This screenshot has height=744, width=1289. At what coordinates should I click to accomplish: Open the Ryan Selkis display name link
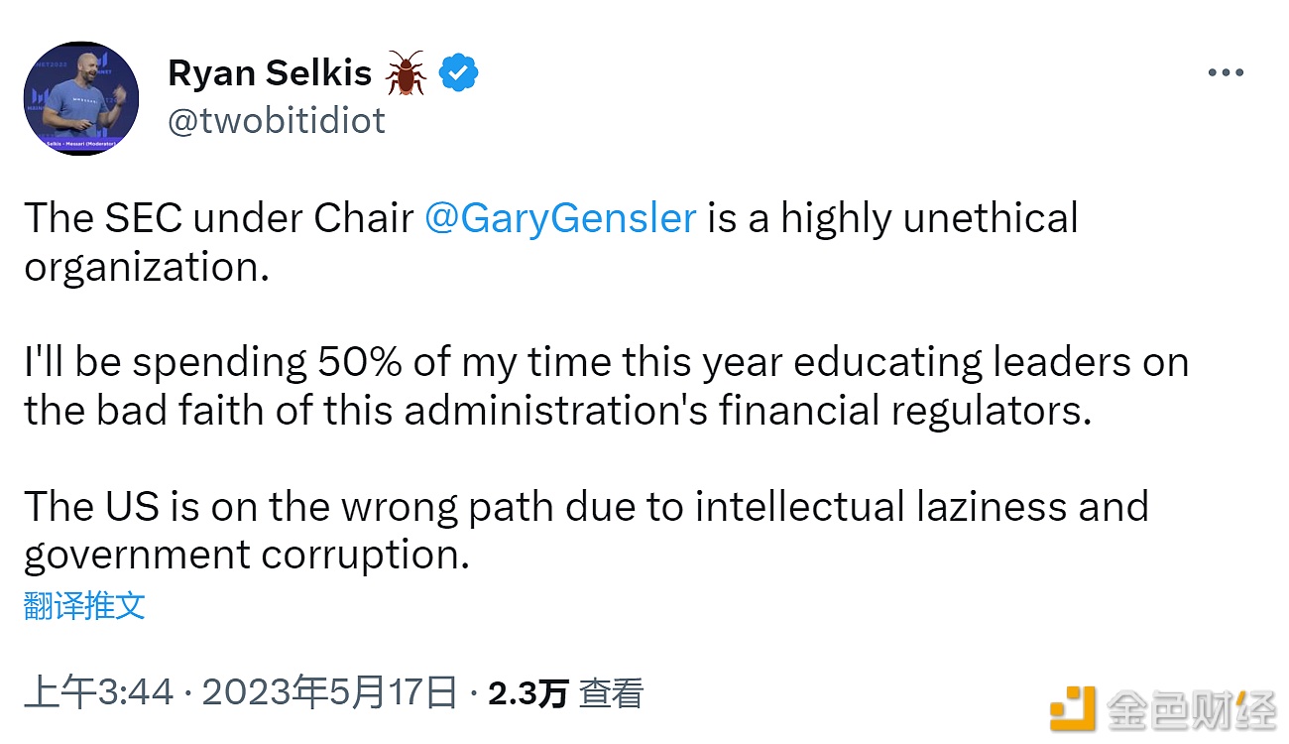pos(270,72)
